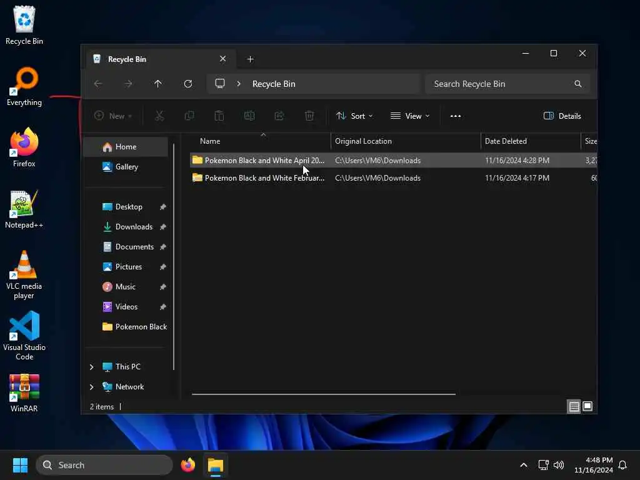Click the PC icon in address bar
The width and height of the screenshot is (640, 480).
pyautogui.click(x=220, y=84)
